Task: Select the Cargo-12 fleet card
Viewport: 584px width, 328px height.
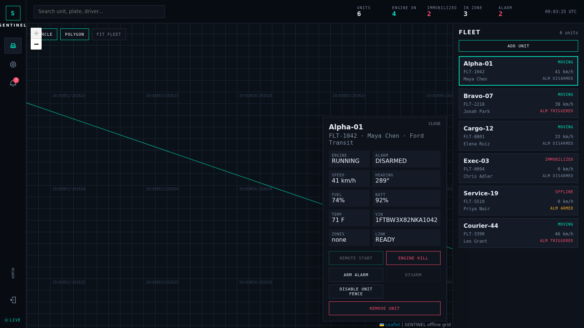Action: click(x=518, y=136)
